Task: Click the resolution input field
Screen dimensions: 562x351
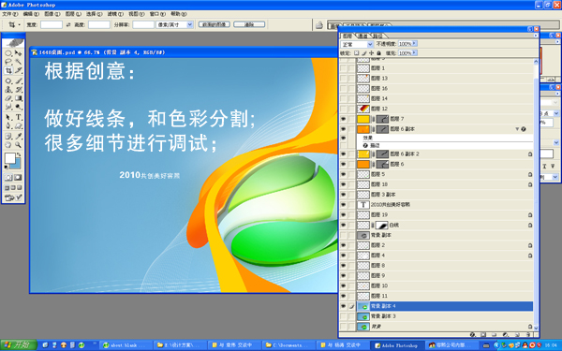Action: pos(143,24)
